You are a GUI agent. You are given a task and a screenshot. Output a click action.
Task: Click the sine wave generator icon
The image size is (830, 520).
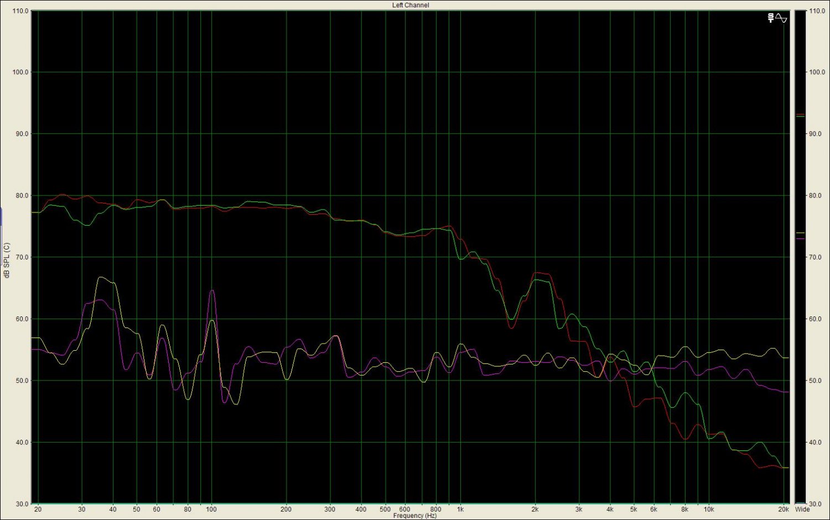click(781, 18)
